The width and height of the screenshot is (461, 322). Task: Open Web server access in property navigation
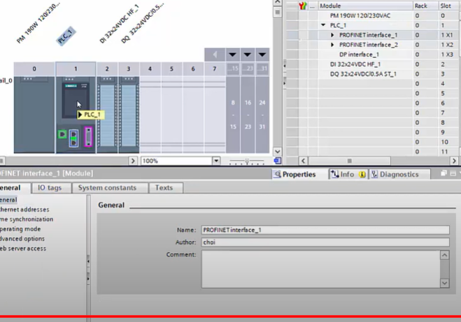coord(23,249)
